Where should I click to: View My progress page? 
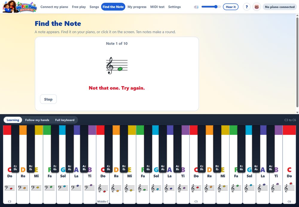coord(137,7)
